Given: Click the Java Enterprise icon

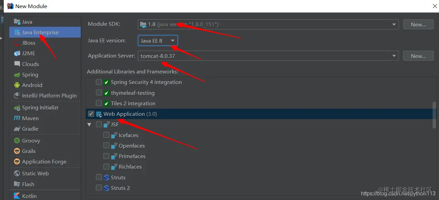Looking at the screenshot, I should coord(17,32).
